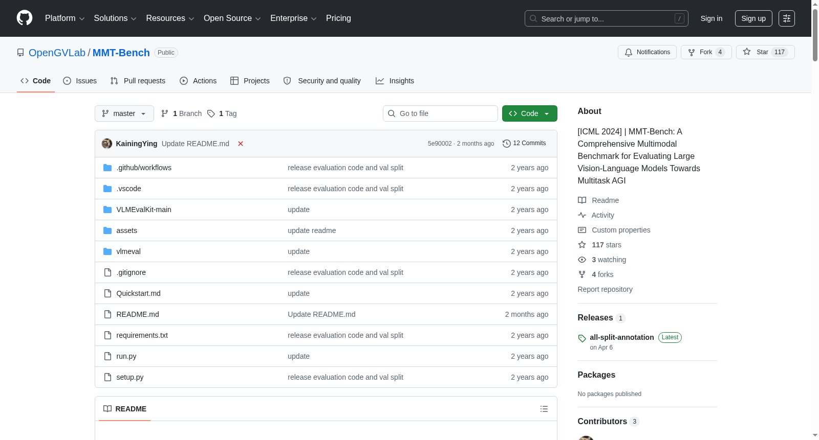Screen dimensions: 819x440
Task: Click the page vertical scrollbar
Action: (x=815, y=220)
